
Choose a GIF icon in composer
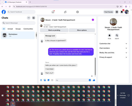tap(52, 80)
